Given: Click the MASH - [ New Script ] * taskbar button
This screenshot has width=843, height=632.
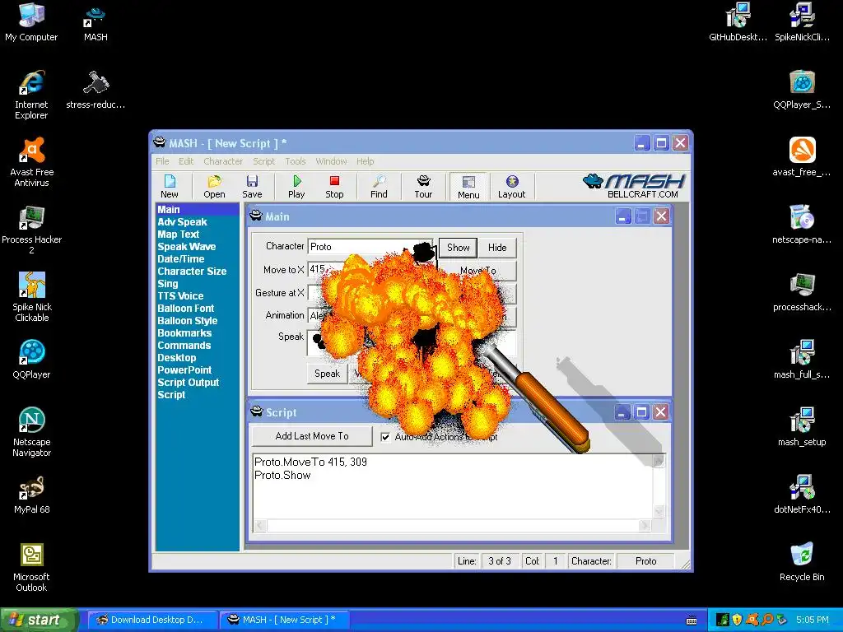Looking at the screenshot, I should (285, 620).
